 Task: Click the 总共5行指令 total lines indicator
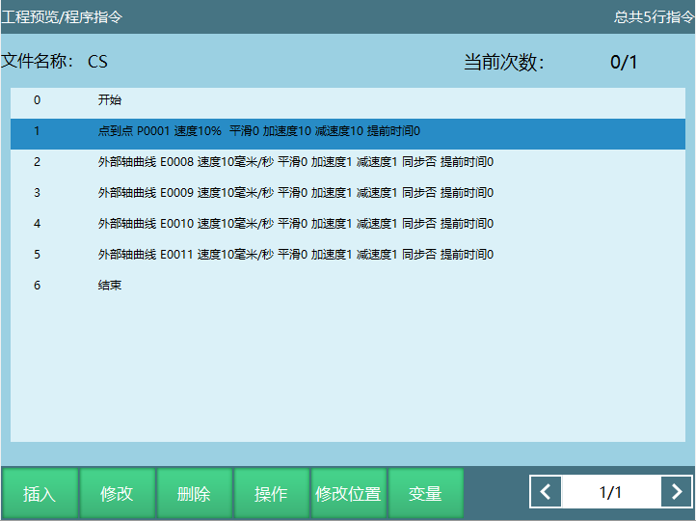click(654, 16)
